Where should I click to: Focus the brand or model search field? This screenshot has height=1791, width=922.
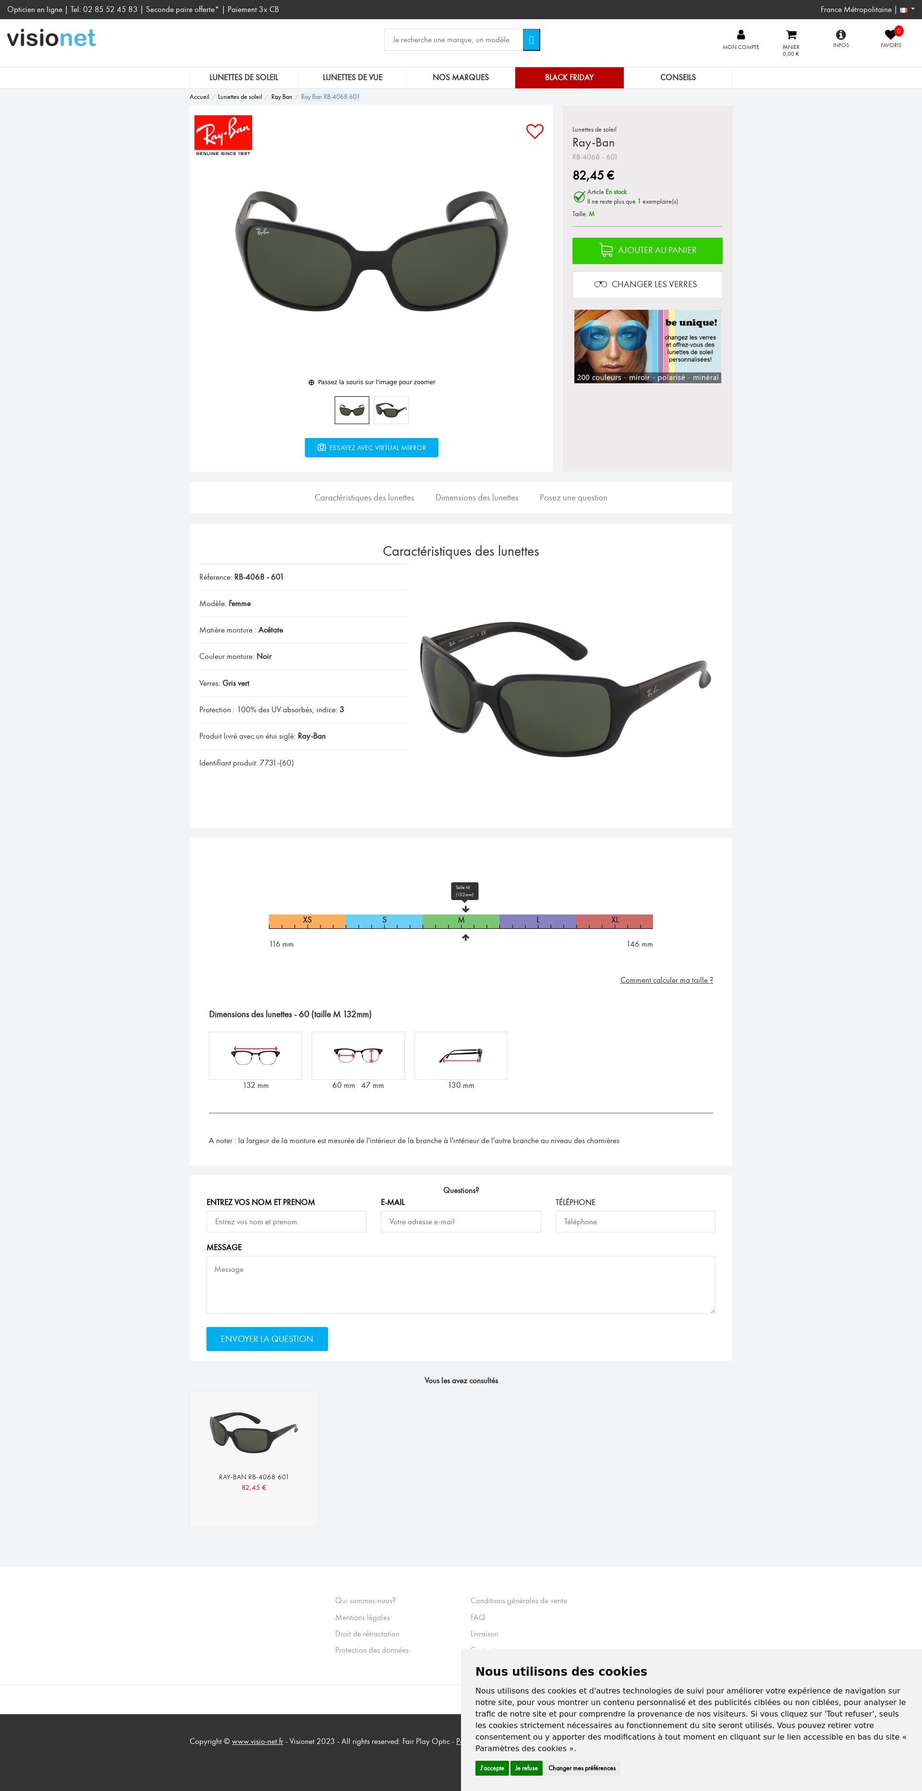pos(453,40)
